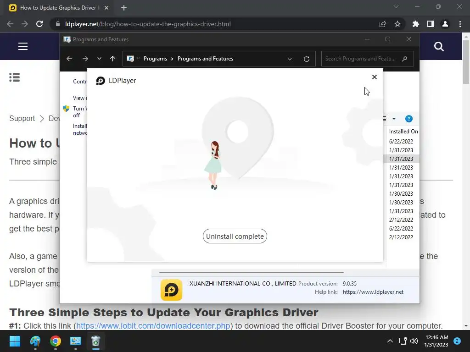Expand the address bar history dropdown

[290, 59]
